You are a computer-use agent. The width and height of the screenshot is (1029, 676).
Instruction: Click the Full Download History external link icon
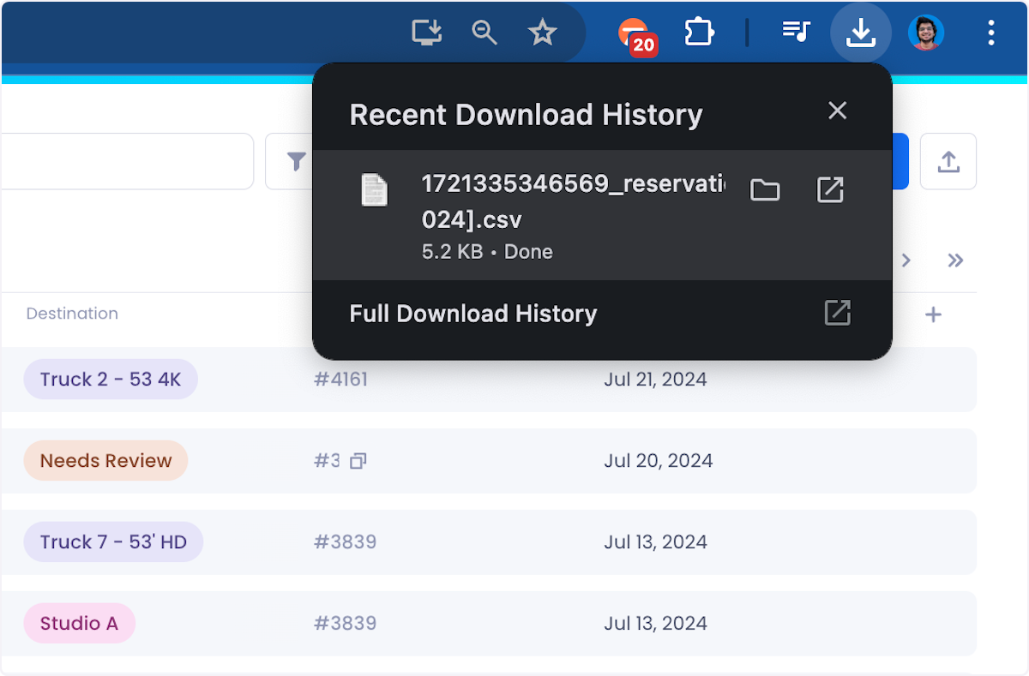837,313
